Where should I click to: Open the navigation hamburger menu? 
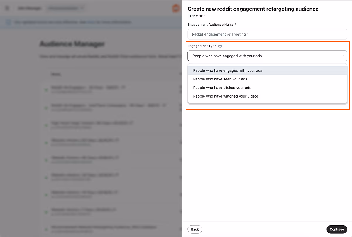pyautogui.click(x=7, y=8)
